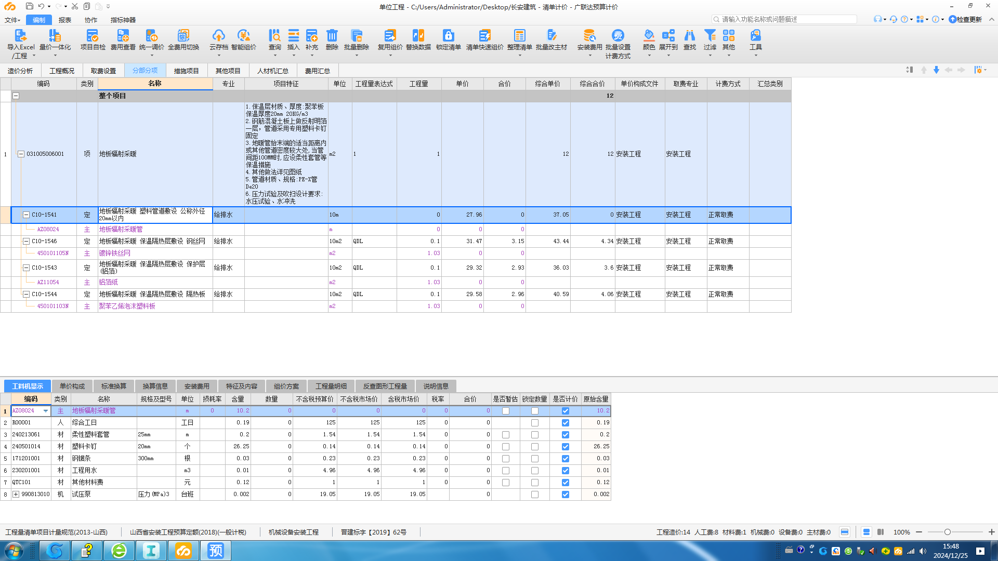The width and height of the screenshot is (998, 561).
Task: Toggle 锁定数量 checkbox for 工程用水
Action: (x=535, y=471)
